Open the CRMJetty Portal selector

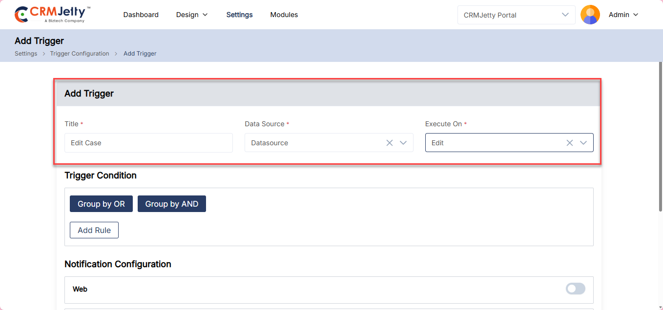(x=516, y=15)
